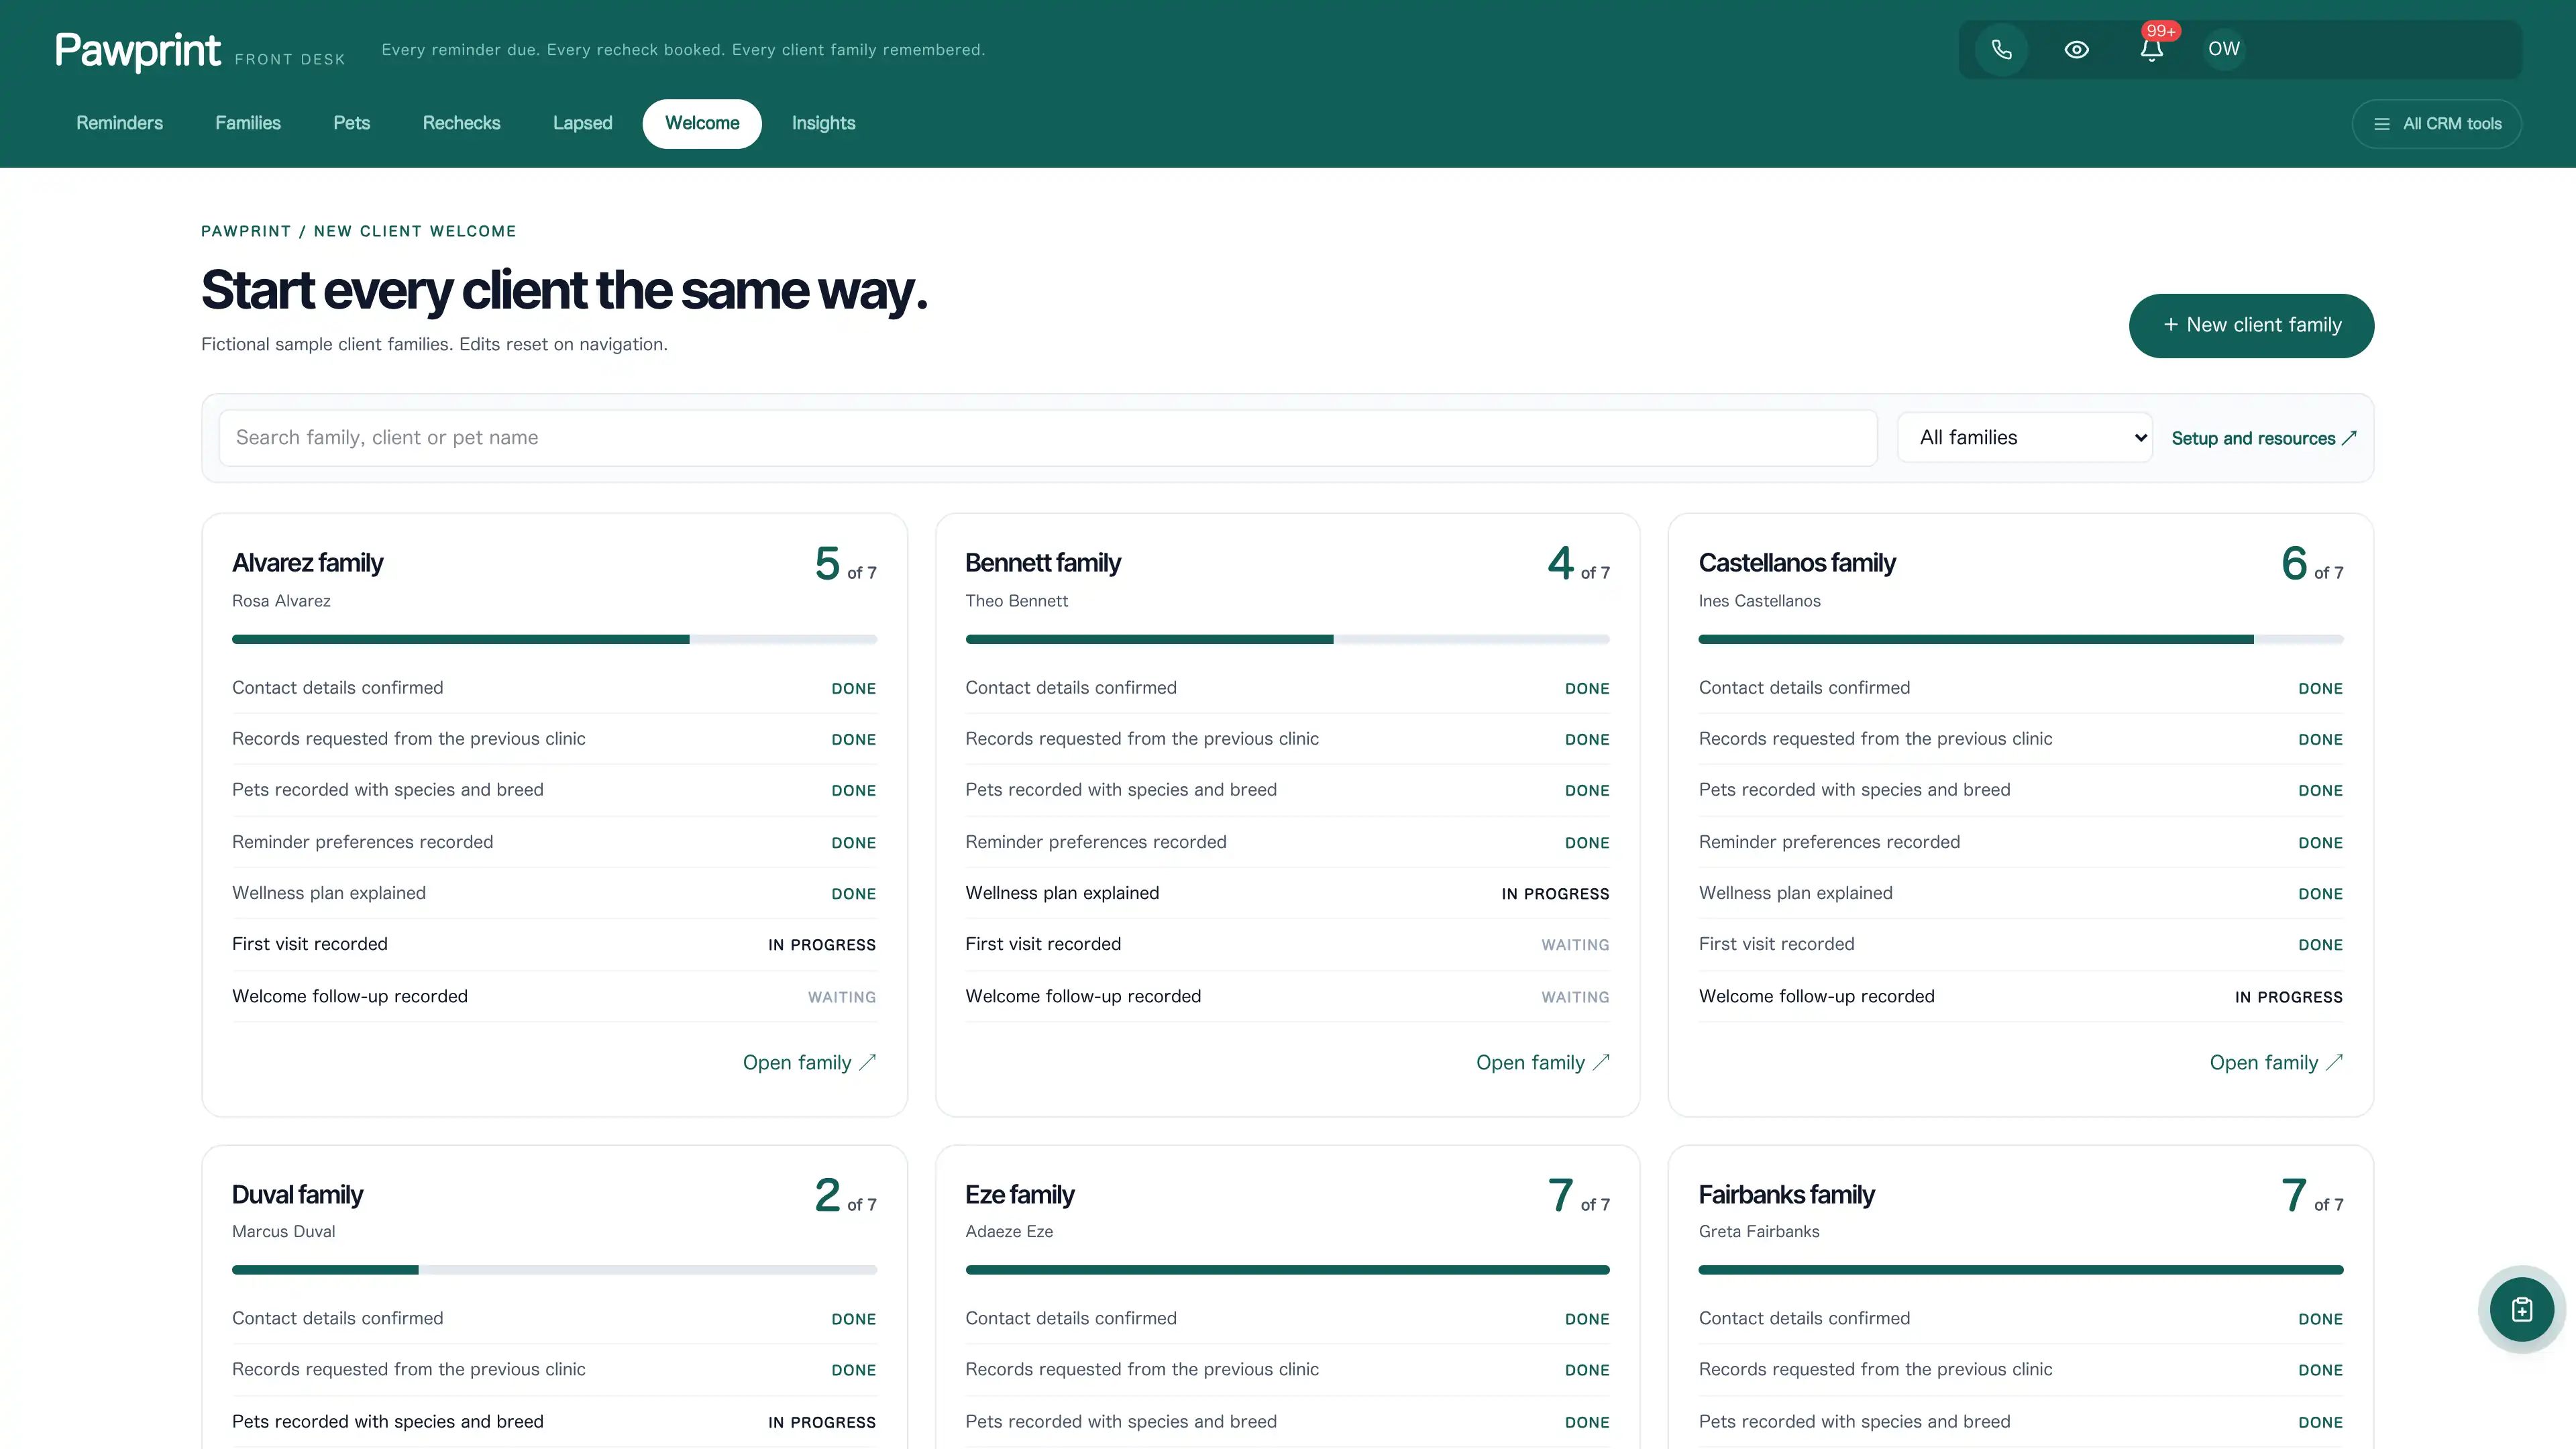This screenshot has height=1449, width=2576.
Task: Click the plus icon on New client family
Action: (2170, 325)
